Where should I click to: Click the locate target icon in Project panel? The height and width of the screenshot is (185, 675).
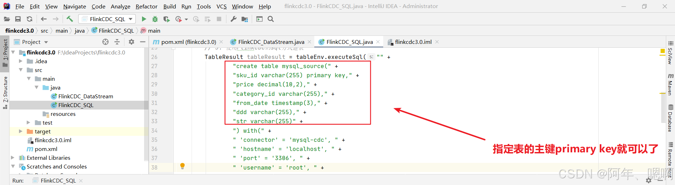tap(105, 42)
